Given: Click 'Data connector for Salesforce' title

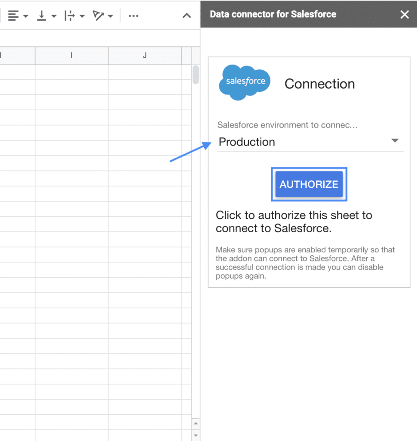Looking at the screenshot, I should tap(273, 14).
